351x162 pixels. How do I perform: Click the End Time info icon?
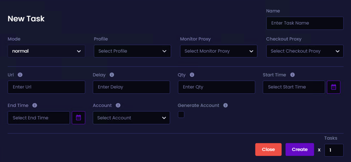click(35, 105)
